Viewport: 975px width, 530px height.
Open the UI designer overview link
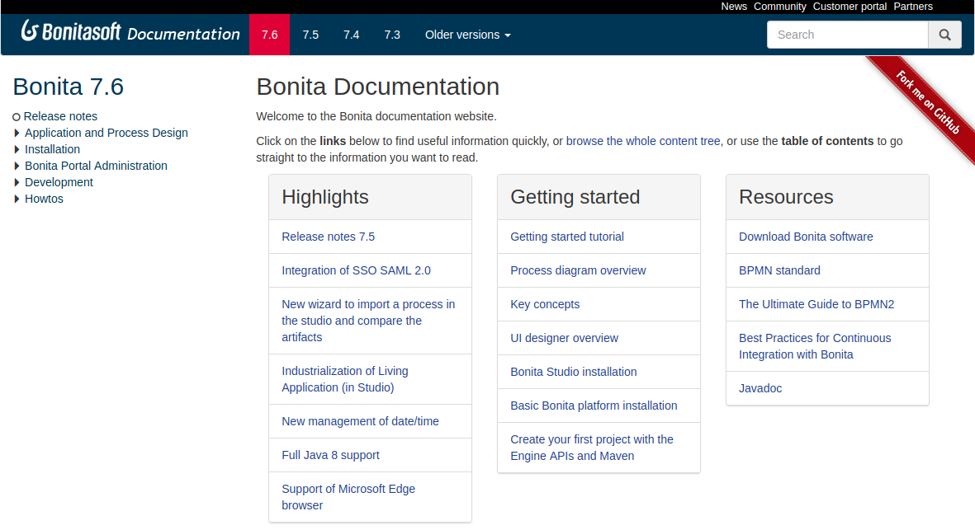pos(564,338)
